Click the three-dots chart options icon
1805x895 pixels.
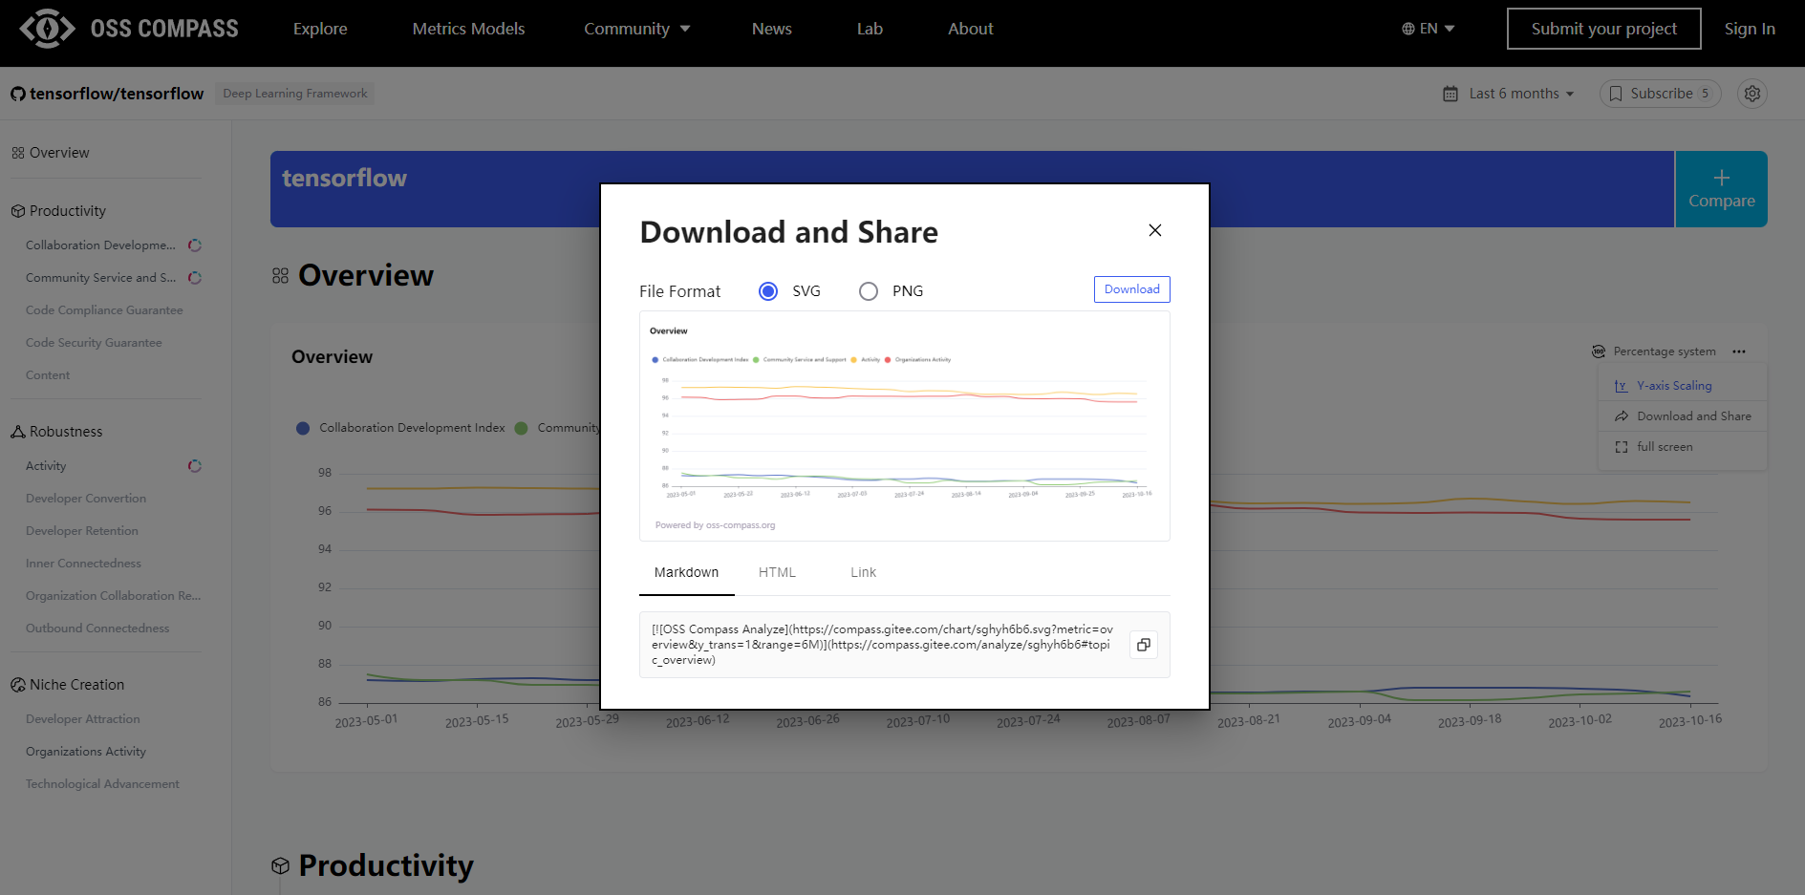click(x=1739, y=352)
